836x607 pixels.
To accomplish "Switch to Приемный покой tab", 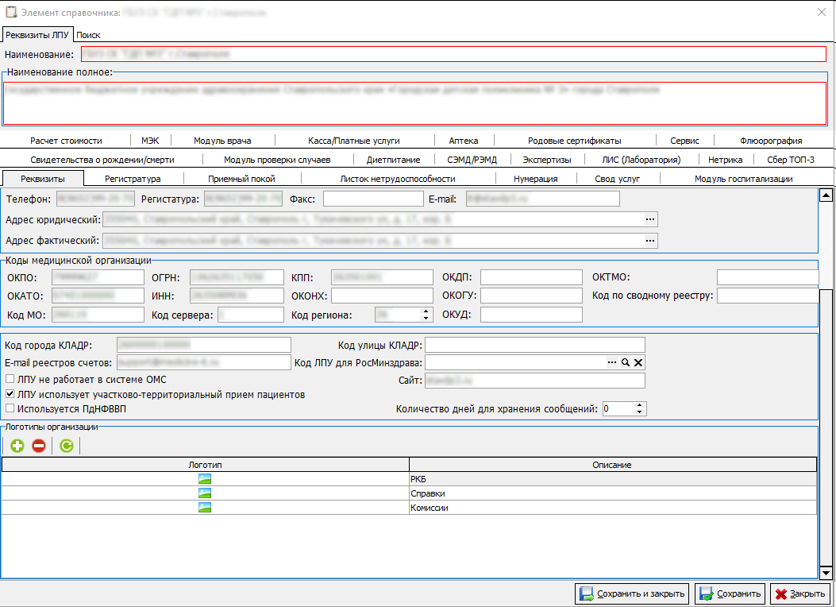I will pos(241,179).
